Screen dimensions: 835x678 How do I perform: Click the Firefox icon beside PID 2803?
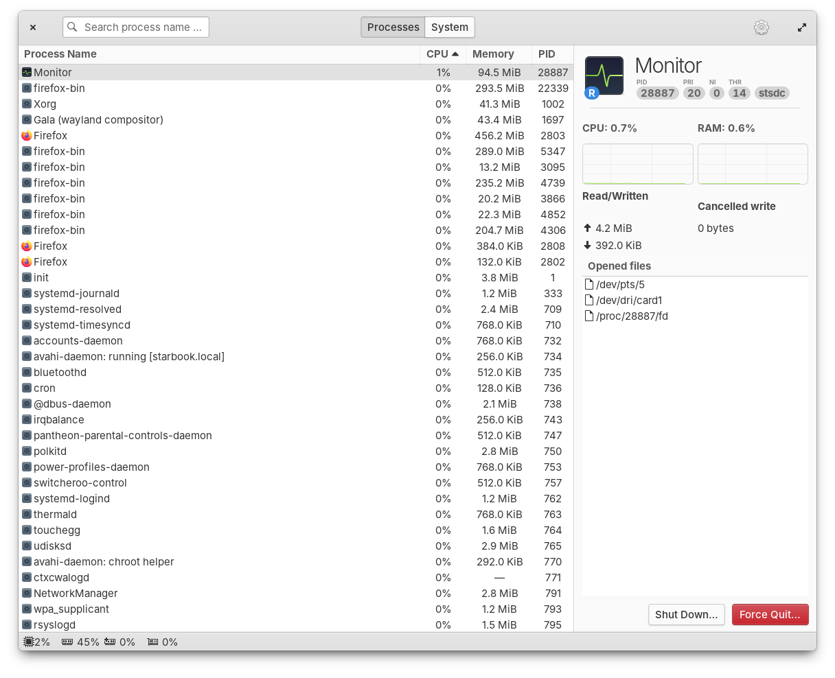[x=27, y=135]
